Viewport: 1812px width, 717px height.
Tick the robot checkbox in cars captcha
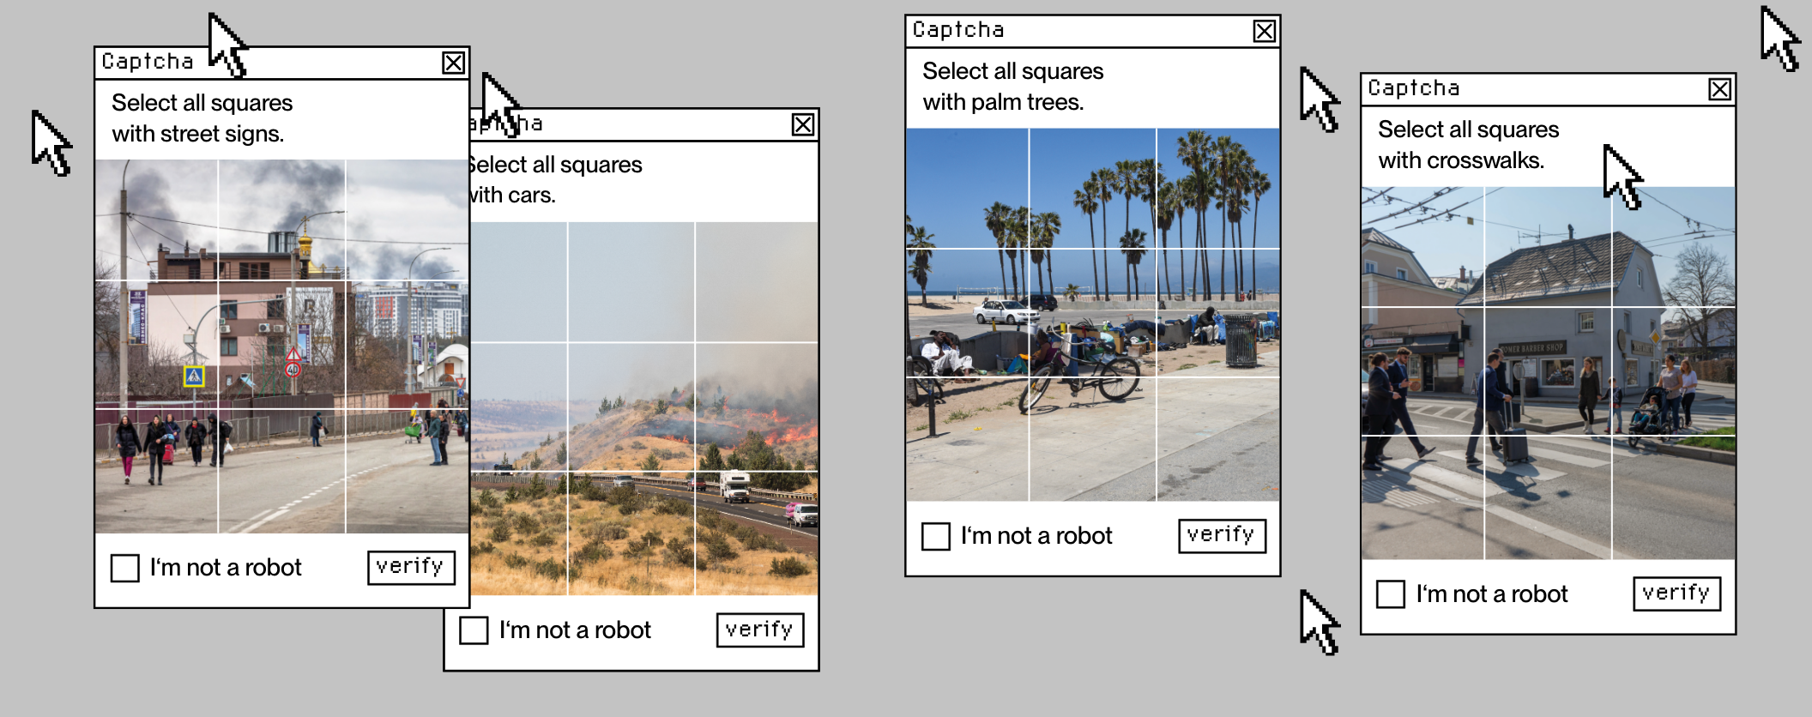474,630
